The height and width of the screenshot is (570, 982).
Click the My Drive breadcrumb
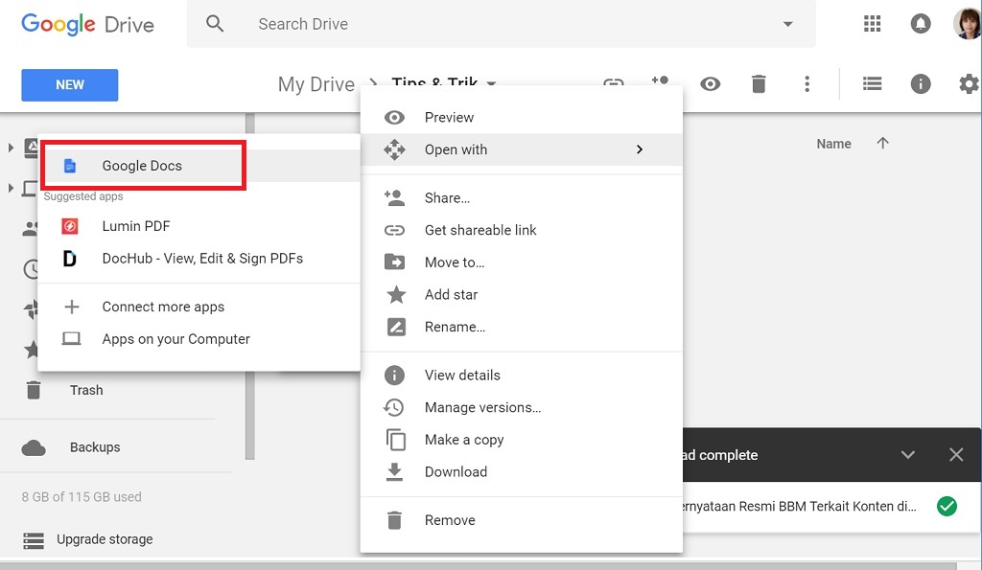click(x=316, y=84)
